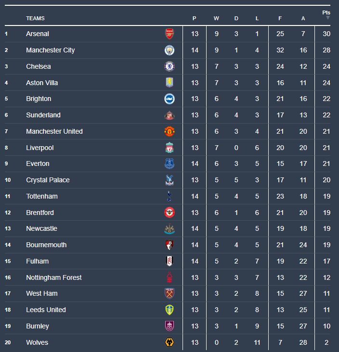Open the Sunderland team link
Viewport: 339px width, 352px height.
point(43,115)
